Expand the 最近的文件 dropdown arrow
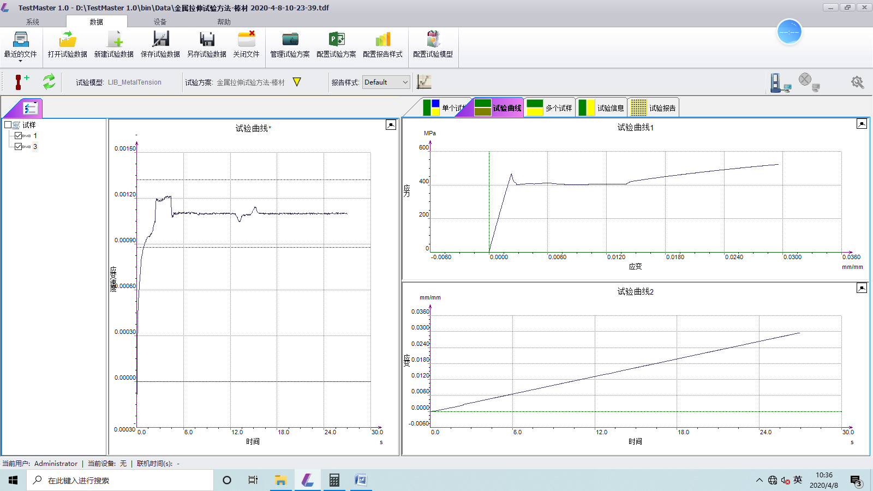This screenshot has width=873, height=491. 20,61
